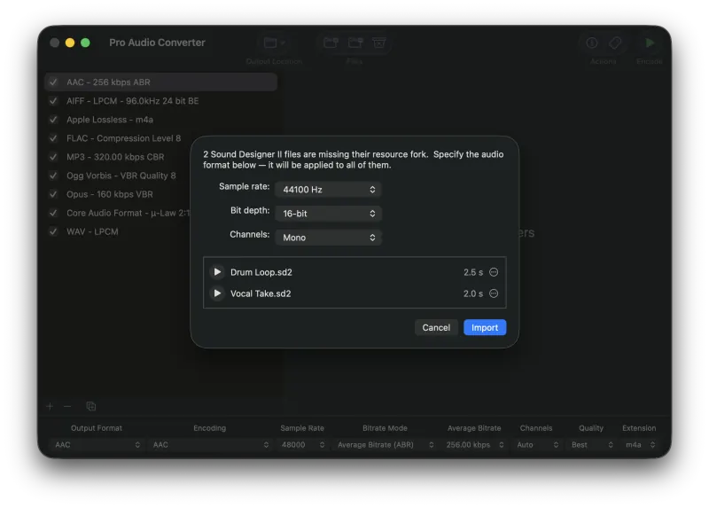
Task: Select the Drum Loop.sd2 file name
Action: [261, 272]
